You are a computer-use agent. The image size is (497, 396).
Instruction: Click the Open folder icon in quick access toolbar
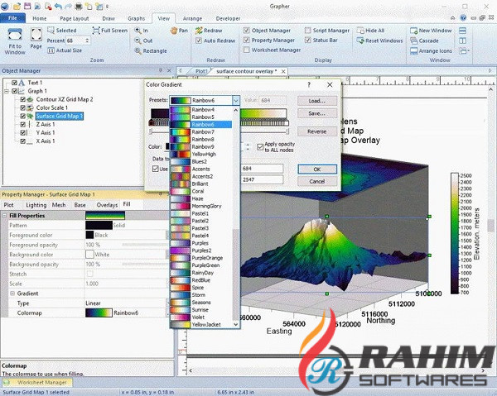click(x=17, y=6)
